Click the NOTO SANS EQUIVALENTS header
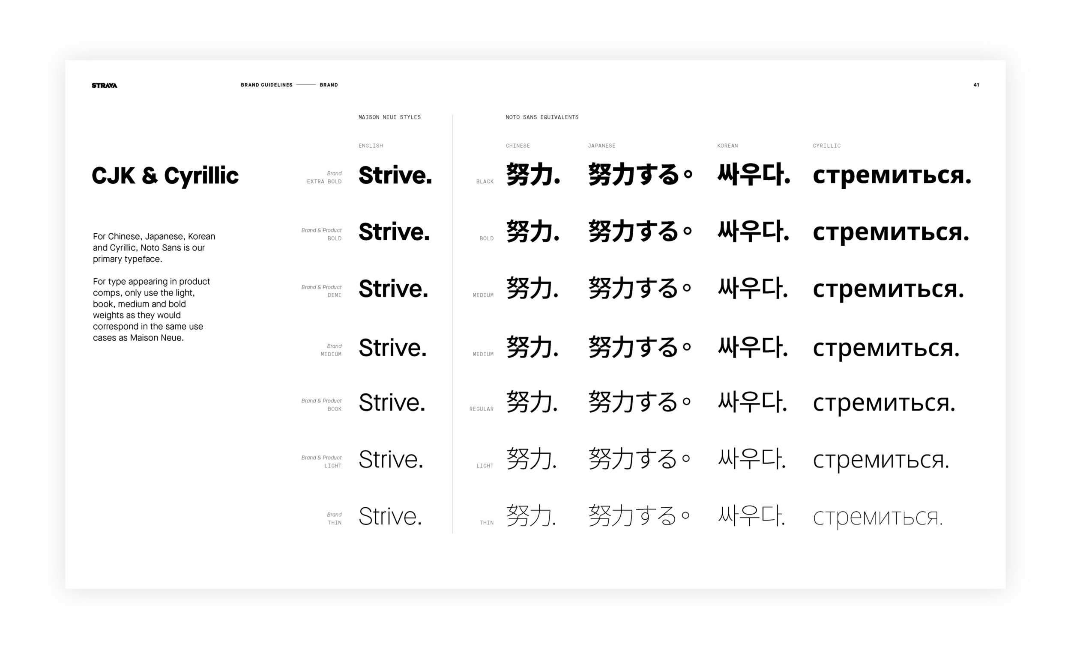The width and height of the screenshot is (1071, 649). [541, 117]
